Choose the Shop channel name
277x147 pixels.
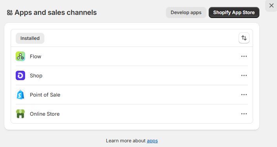pyautogui.click(x=36, y=76)
